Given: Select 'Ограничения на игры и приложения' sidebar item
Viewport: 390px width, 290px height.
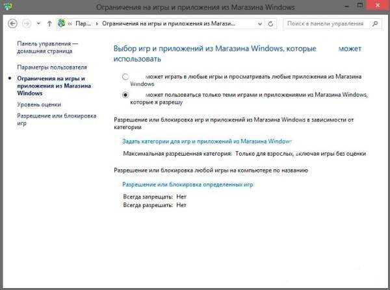Looking at the screenshot, I should point(54,86).
